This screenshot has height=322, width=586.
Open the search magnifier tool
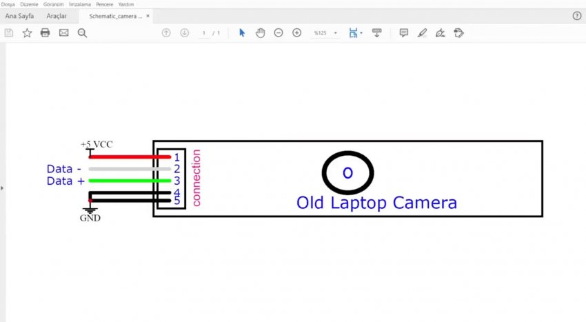tap(82, 32)
